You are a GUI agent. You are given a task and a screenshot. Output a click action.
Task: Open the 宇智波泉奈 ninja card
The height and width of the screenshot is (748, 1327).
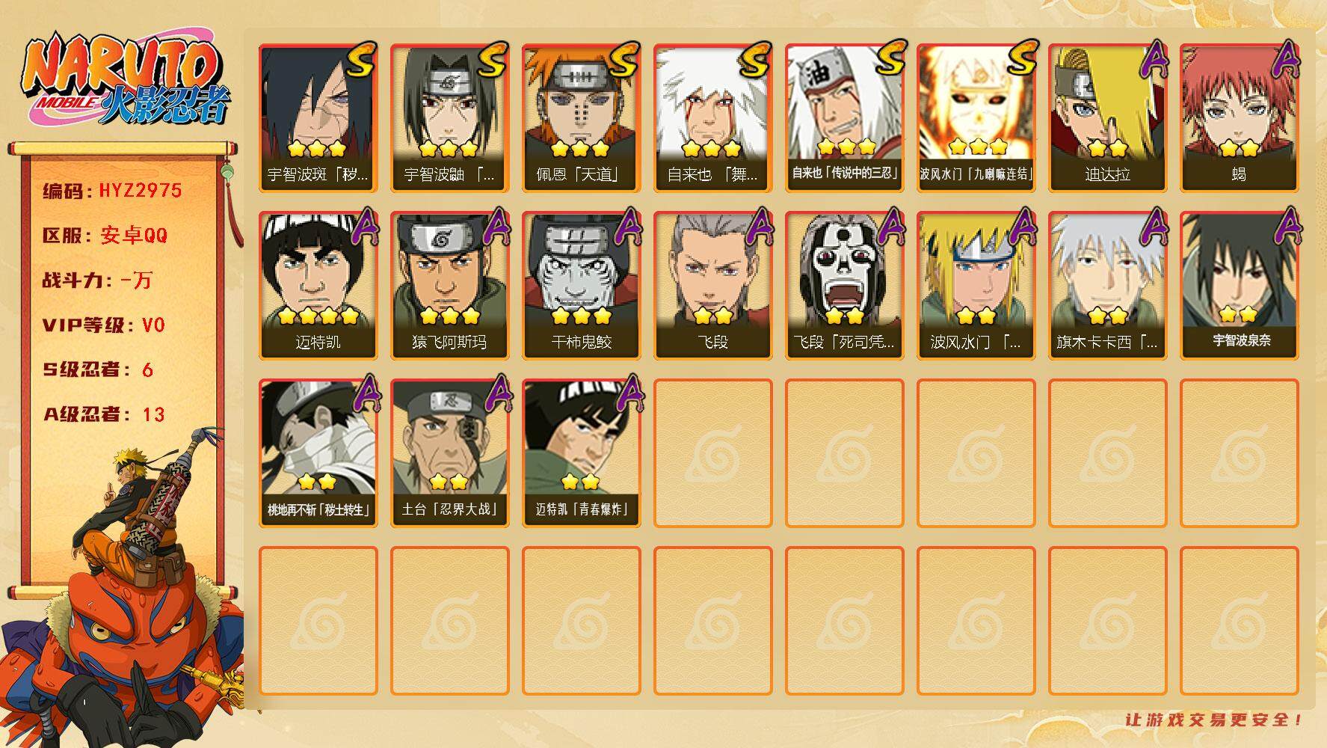[1239, 286]
